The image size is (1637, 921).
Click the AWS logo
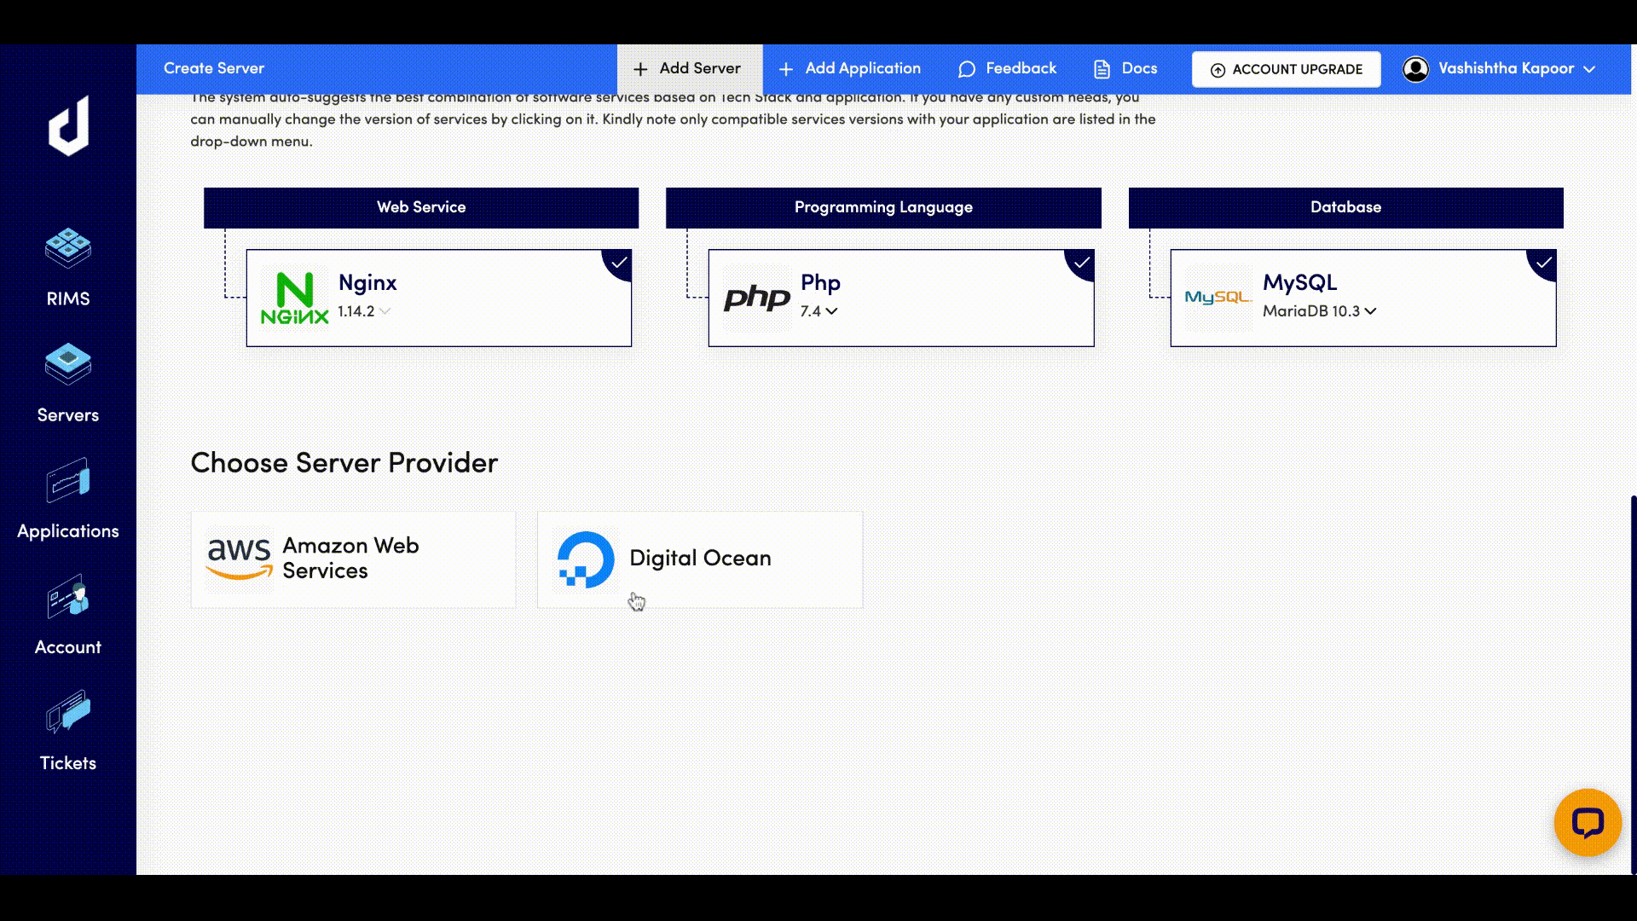240,559
